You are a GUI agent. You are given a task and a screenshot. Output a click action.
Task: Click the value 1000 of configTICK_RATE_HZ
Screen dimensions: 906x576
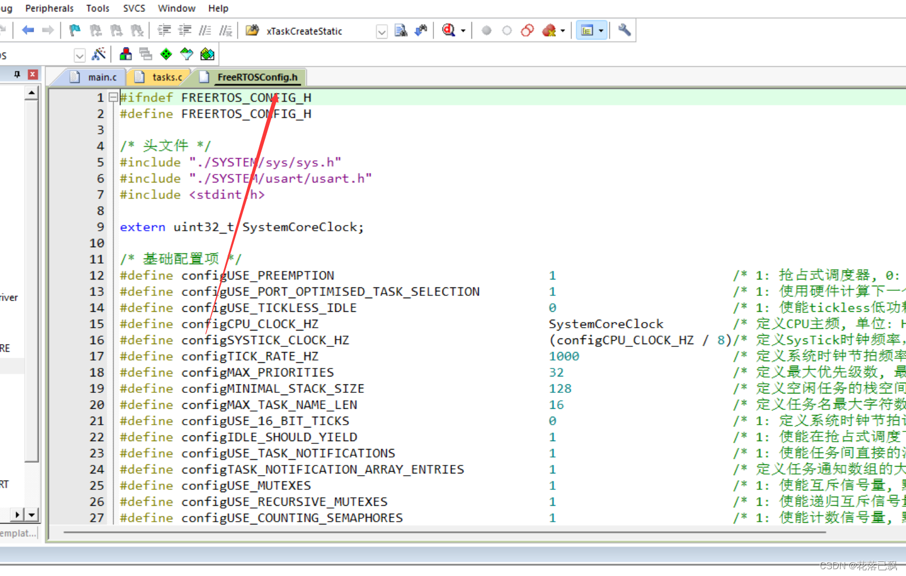coord(564,357)
